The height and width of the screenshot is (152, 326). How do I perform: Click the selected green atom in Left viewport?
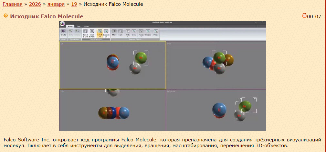pyautogui.click(x=141, y=58)
